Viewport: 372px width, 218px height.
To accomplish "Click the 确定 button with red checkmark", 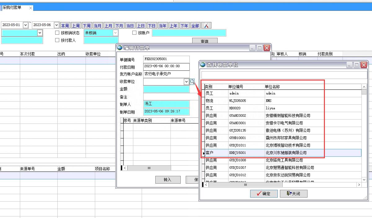I will (264, 194).
